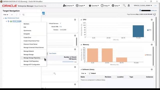The image size is (160, 90).
Task: Refresh the page with the refresh icon
Action: click(x=154, y=14)
